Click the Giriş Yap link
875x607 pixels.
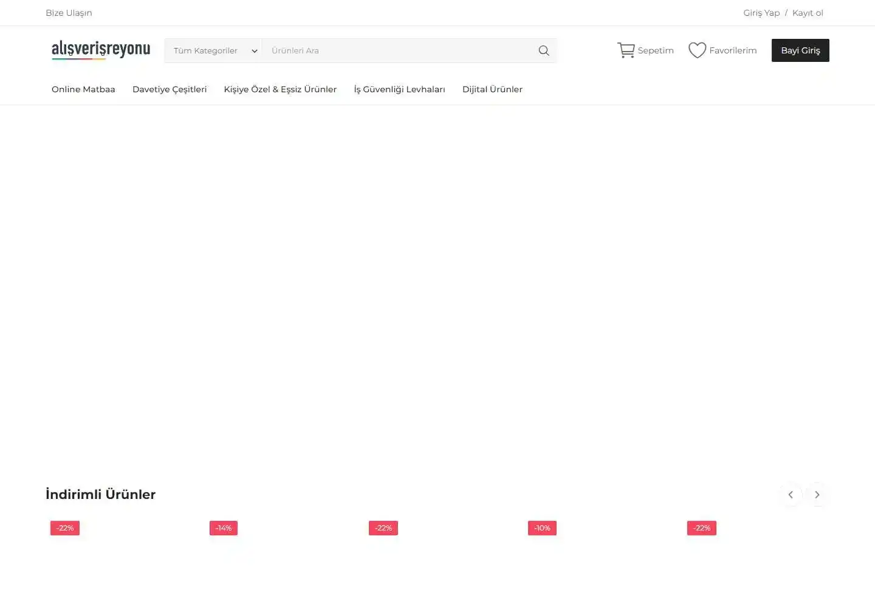tap(761, 13)
